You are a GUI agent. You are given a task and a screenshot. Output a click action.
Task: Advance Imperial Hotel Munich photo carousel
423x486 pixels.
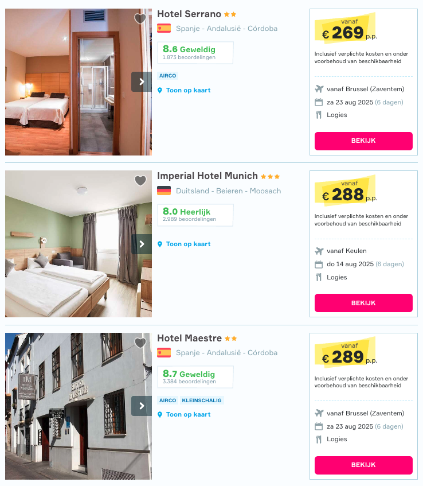coord(142,244)
